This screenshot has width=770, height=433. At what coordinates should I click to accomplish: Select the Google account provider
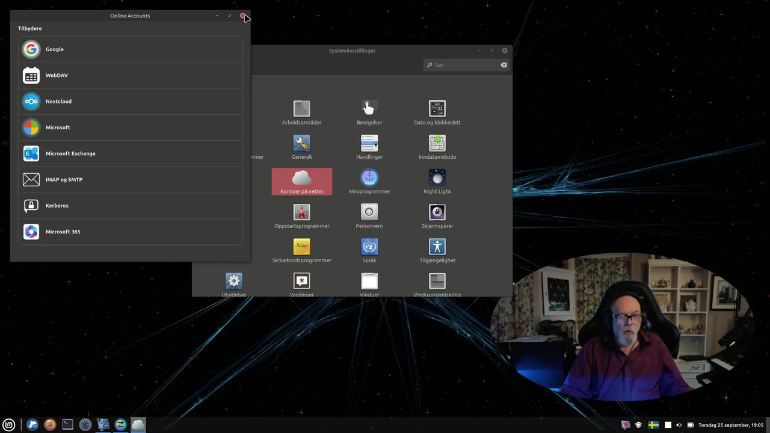(131, 49)
